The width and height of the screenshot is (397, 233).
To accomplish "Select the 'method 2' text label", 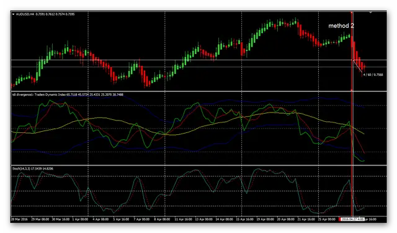I will [x=341, y=25].
